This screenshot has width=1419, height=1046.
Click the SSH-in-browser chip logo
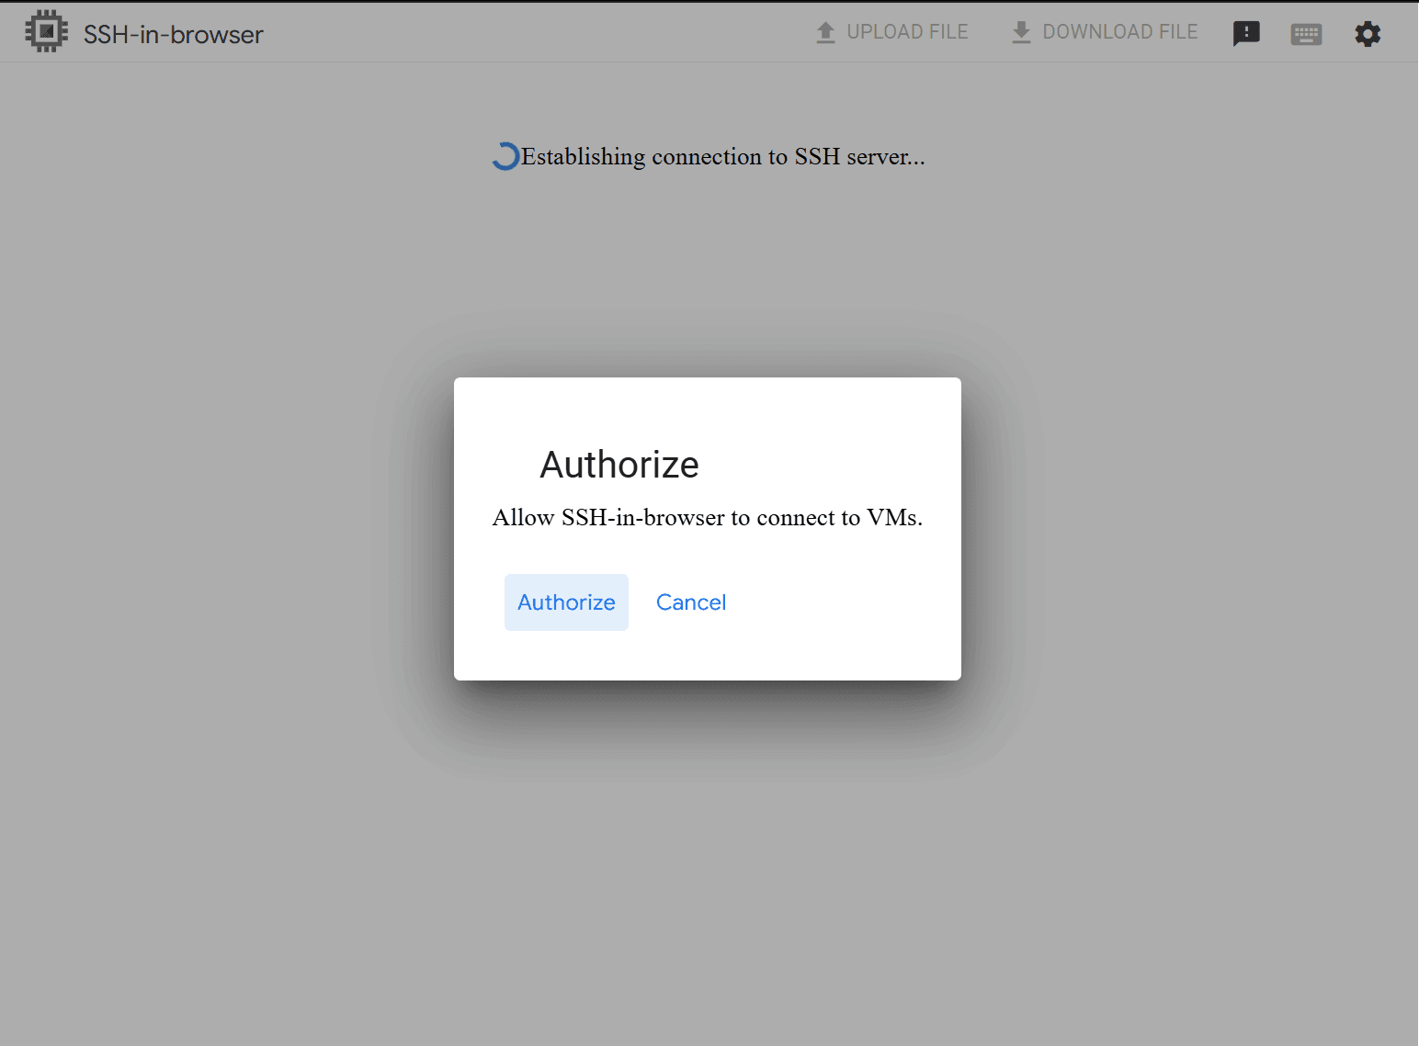pyautogui.click(x=46, y=32)
